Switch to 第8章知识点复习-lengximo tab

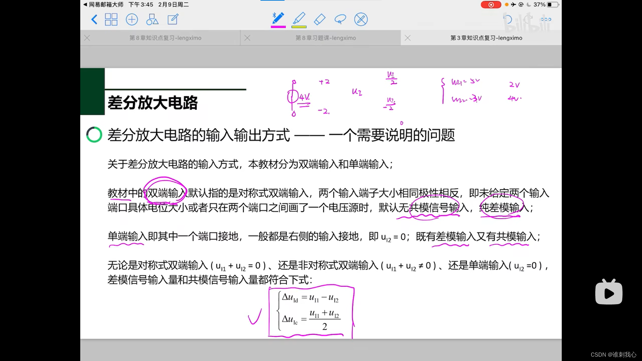pos(165,38)
